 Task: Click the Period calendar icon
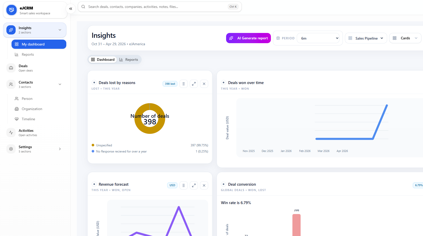click(278, 38)
